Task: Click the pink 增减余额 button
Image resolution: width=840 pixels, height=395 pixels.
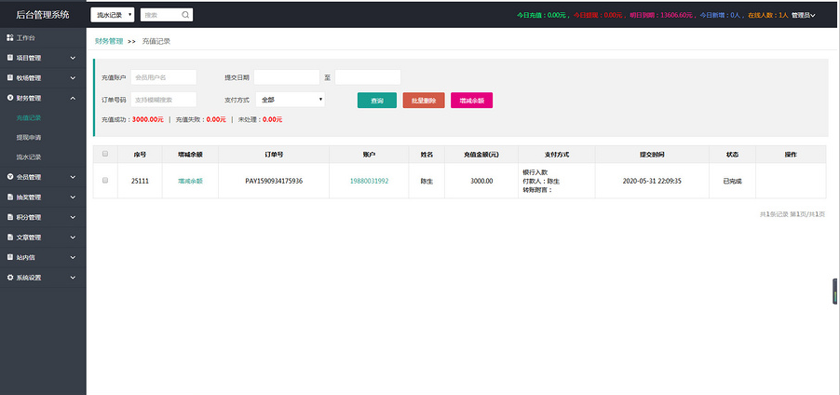Action: pos(471,101)
